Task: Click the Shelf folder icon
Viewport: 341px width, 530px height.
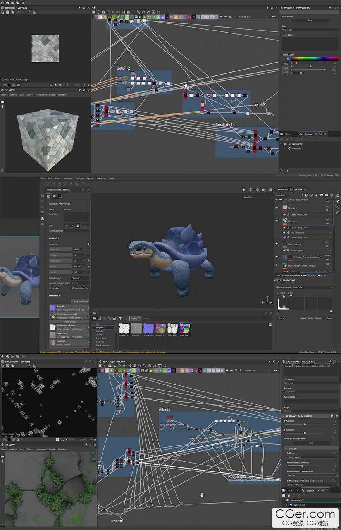Action: pos(95,318)
